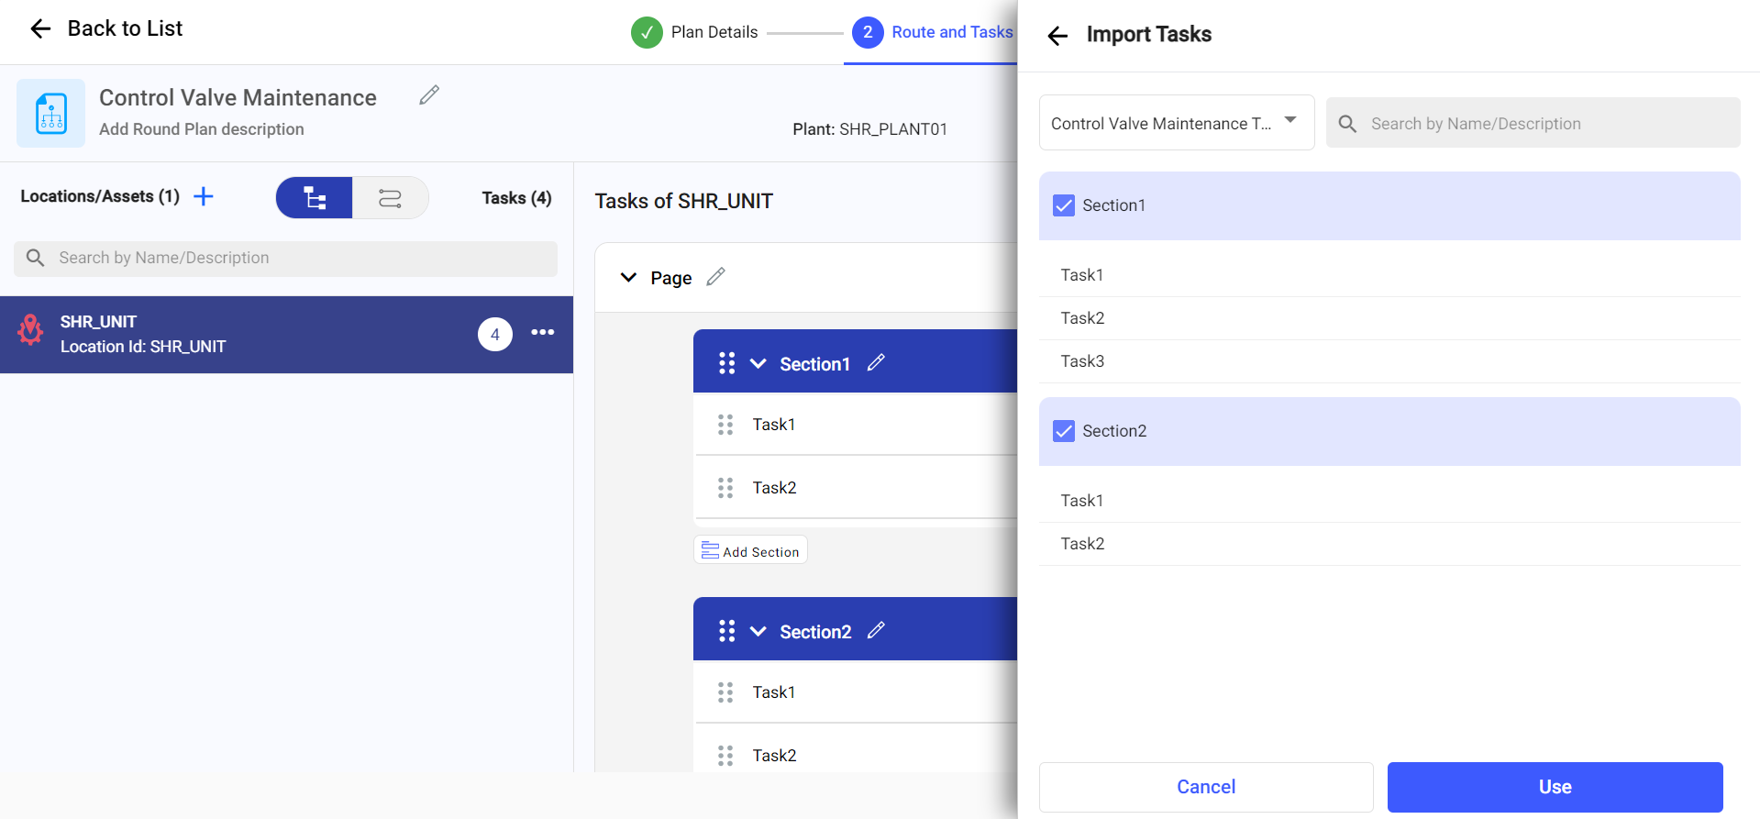Viewport: 1760px width, 819px height.
Task: Collapse the Page expander chevron
Action: pyautogui.click(x=628, y=277)
